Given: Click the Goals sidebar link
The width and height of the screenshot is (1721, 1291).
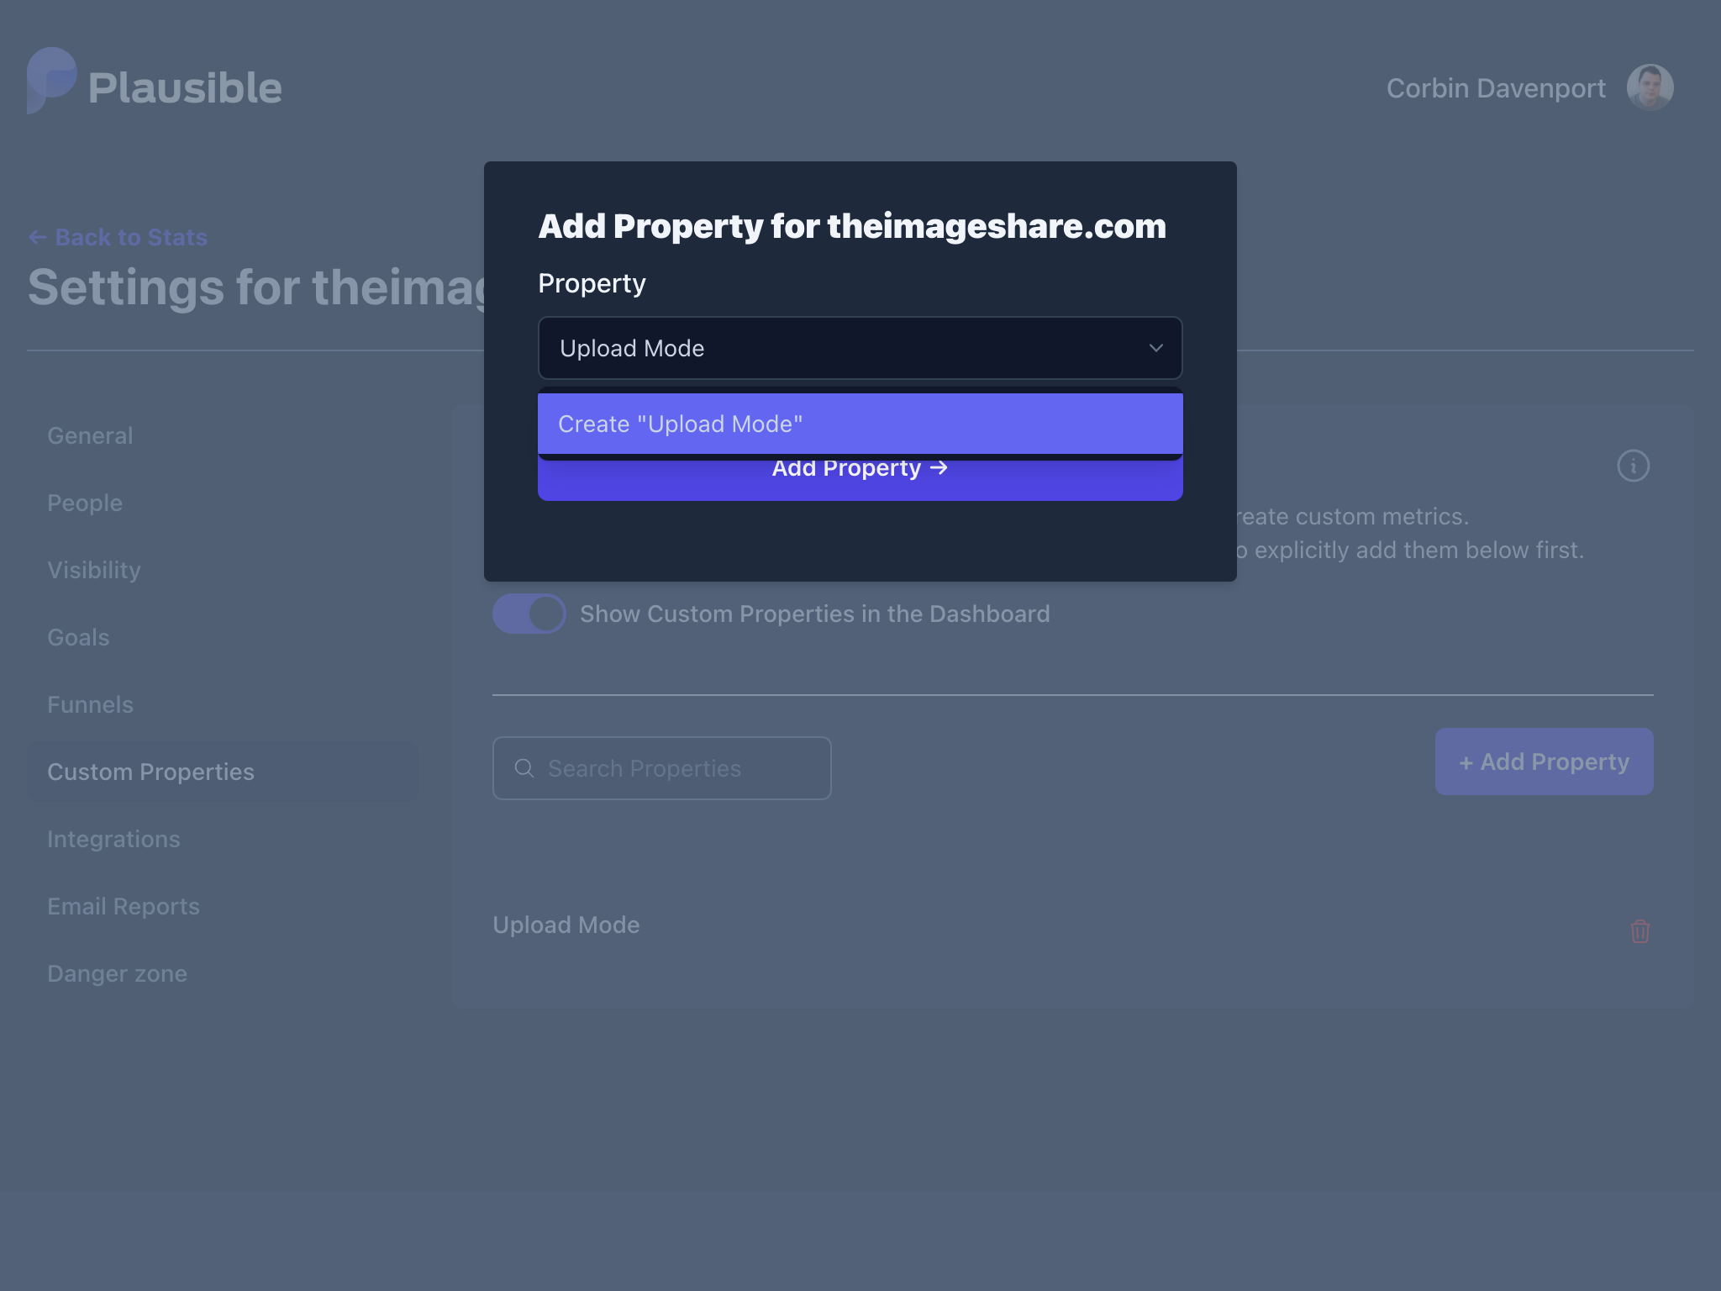Looking at the screenshot, I should click(x=77, y=636).
